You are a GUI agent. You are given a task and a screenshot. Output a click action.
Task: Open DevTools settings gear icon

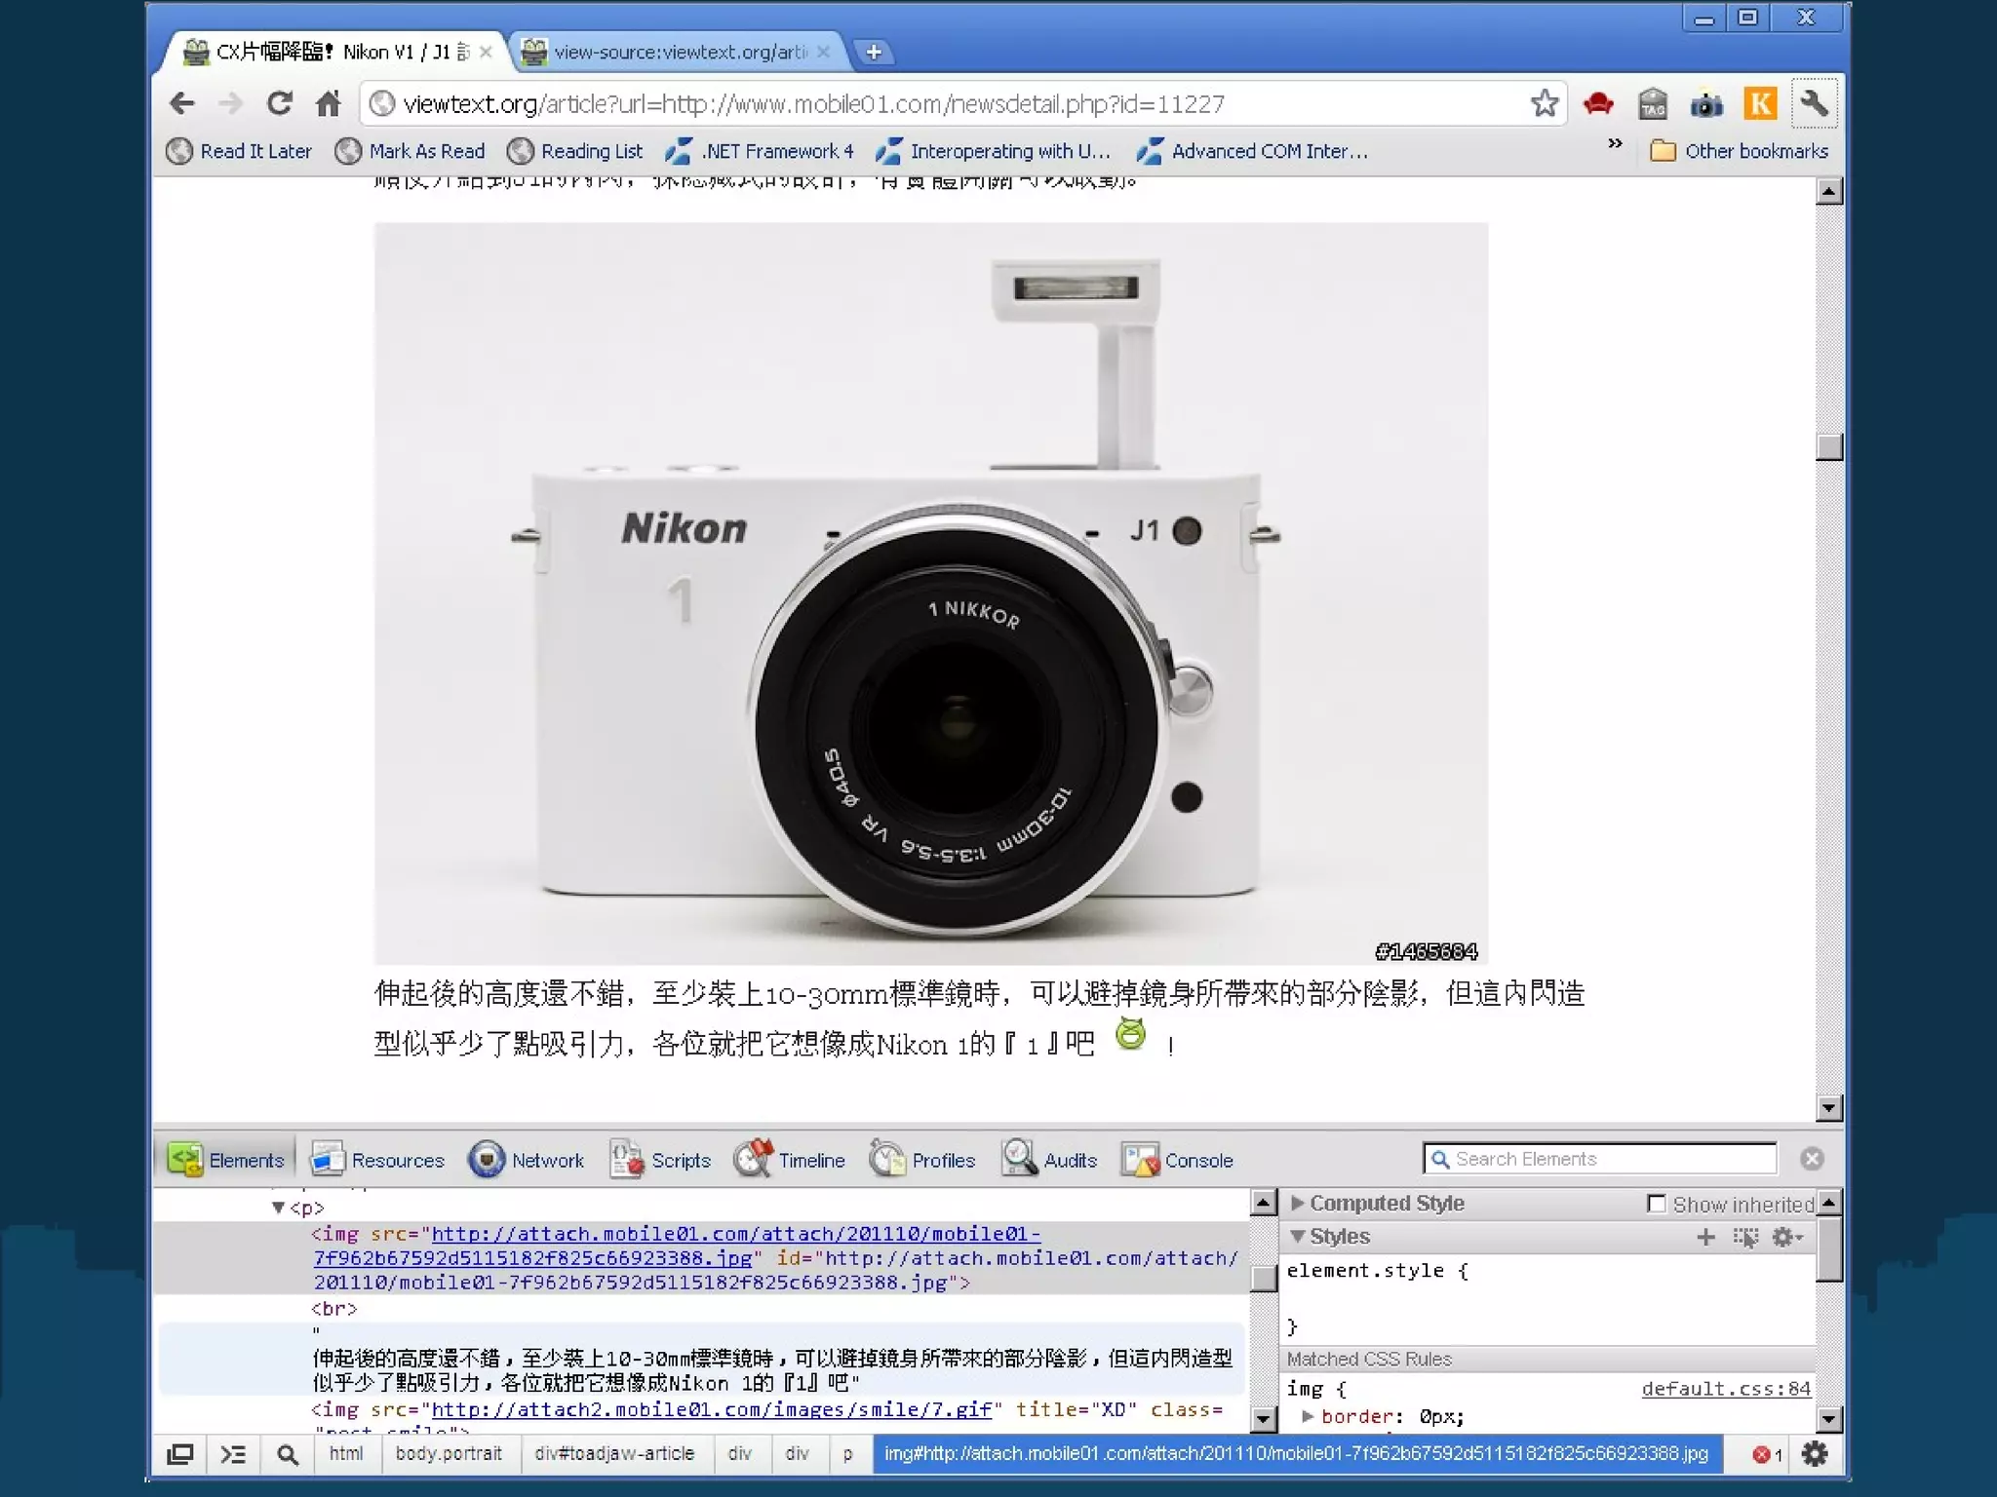pos(1814,1454)
